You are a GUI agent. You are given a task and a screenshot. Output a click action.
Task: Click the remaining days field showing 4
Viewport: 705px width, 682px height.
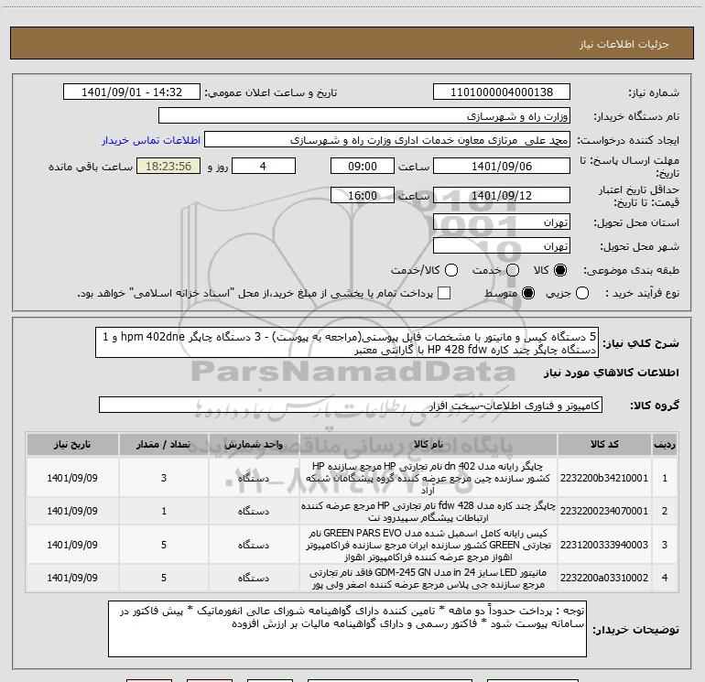[263, 167]
